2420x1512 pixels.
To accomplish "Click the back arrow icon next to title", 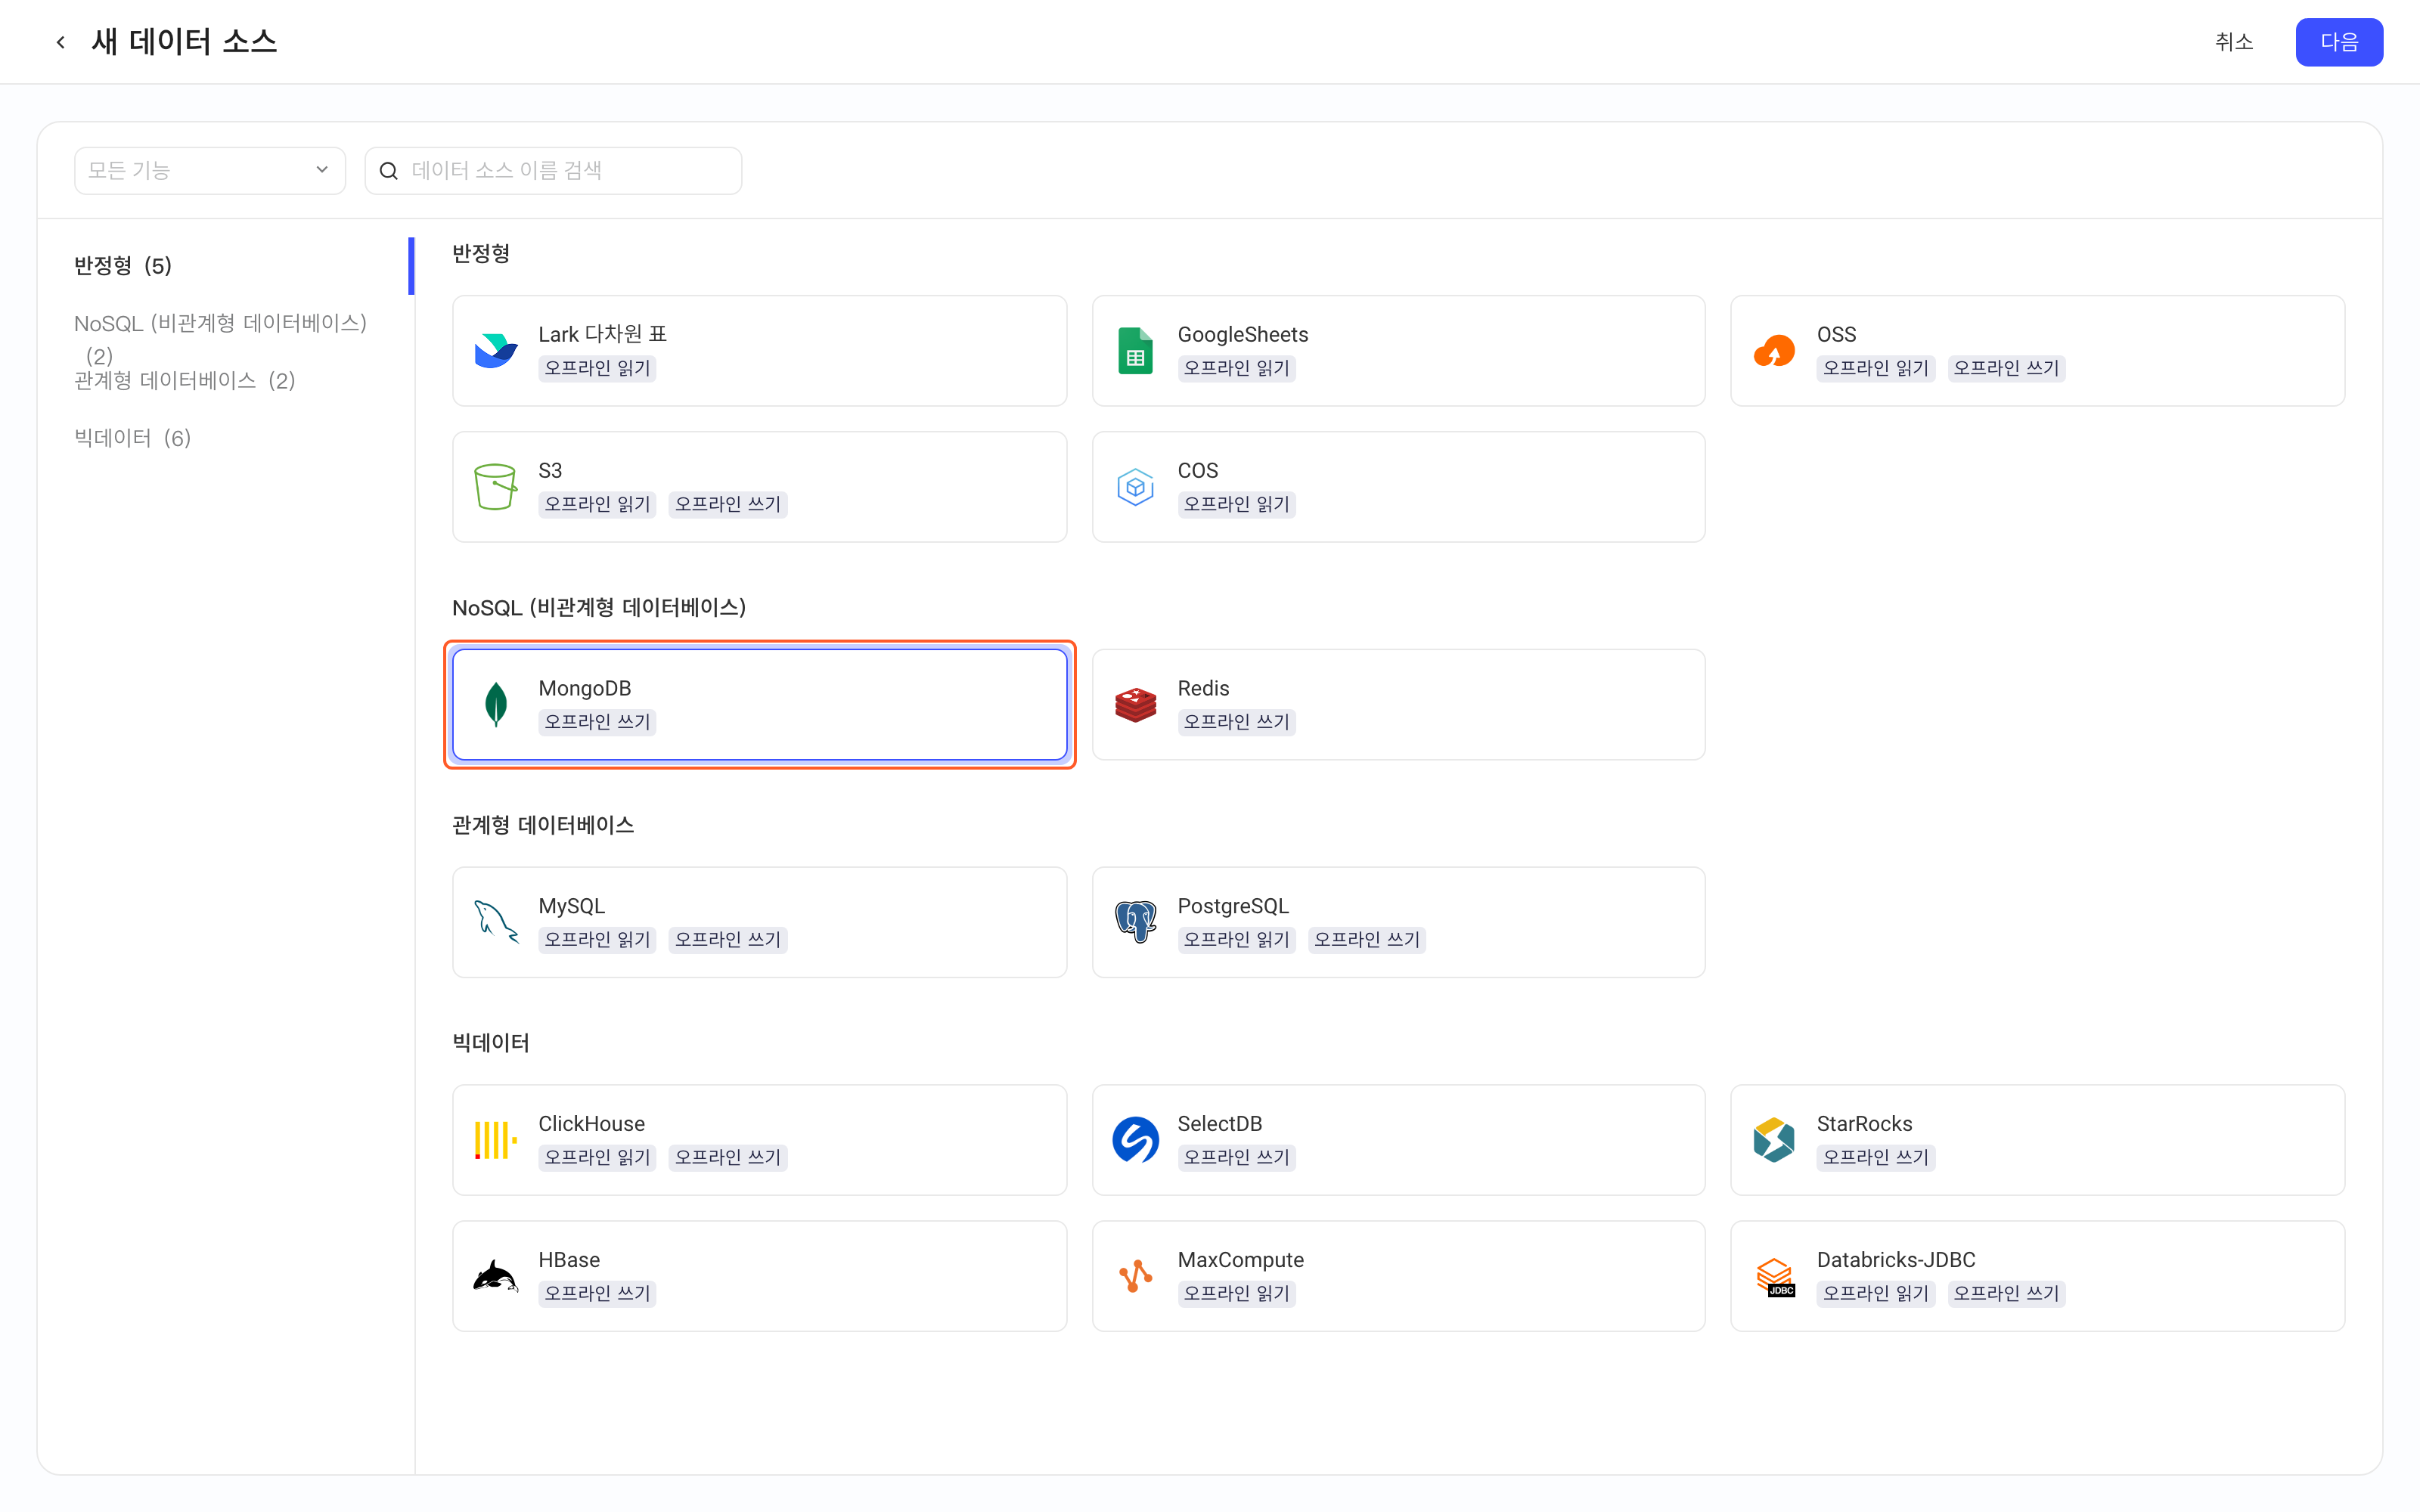I will click(x=61, y=42).
